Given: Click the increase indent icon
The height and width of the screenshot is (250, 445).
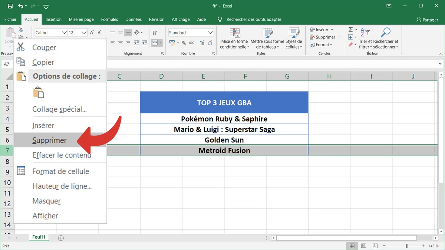Looking at the screenshot, I should pos(145,43).
